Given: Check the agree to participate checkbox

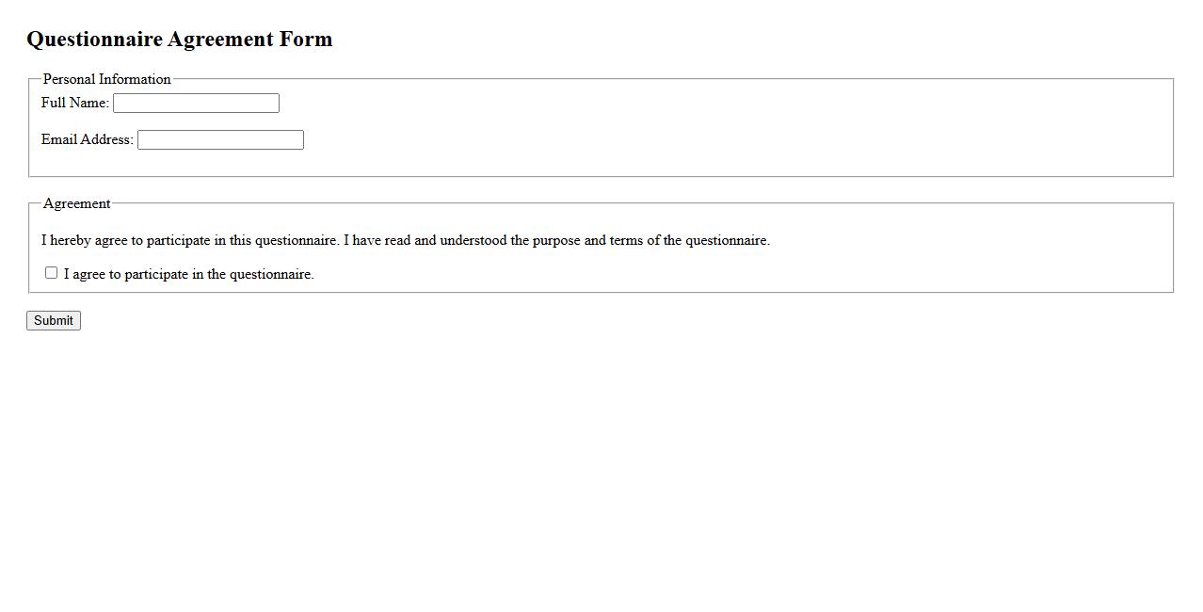Looking at the screenshot, I should point(51,273).
